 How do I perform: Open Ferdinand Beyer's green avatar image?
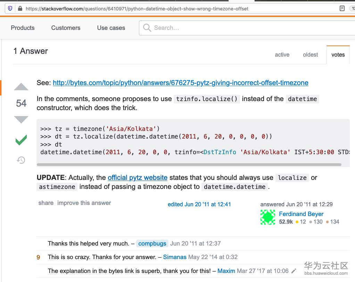[268, 217]
